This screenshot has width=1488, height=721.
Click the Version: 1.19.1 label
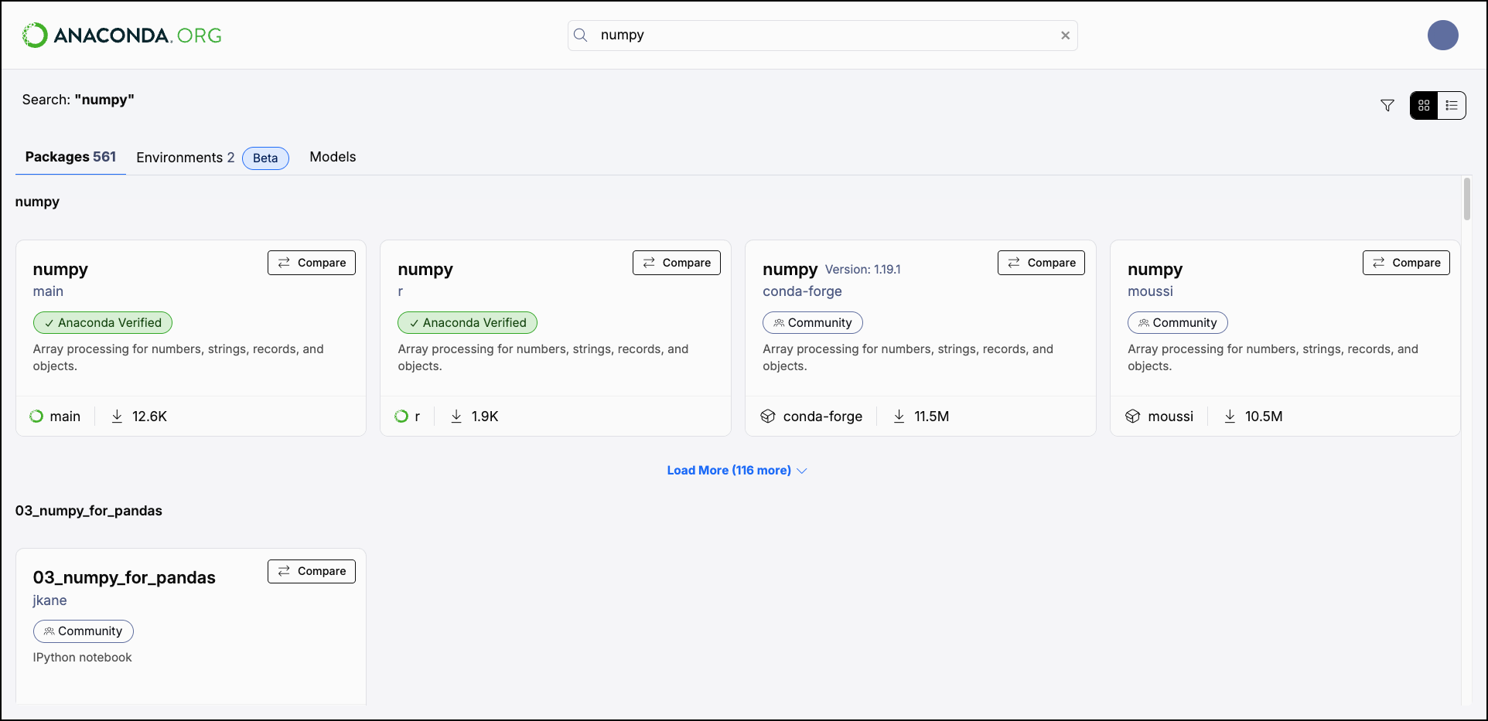(x=863, y=270)
